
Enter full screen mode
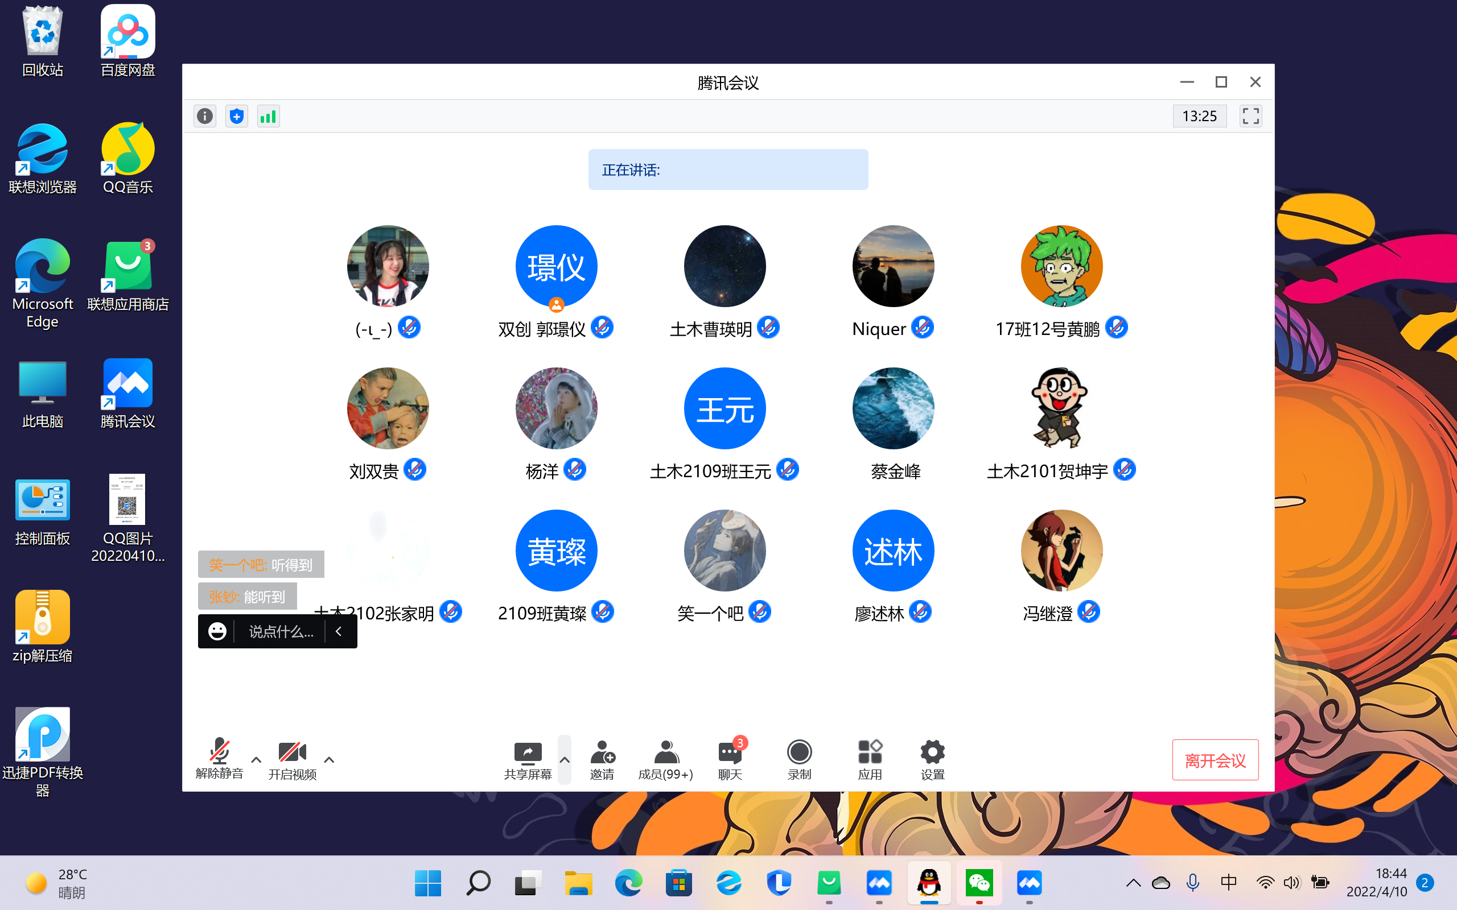tap(1250, 116)
